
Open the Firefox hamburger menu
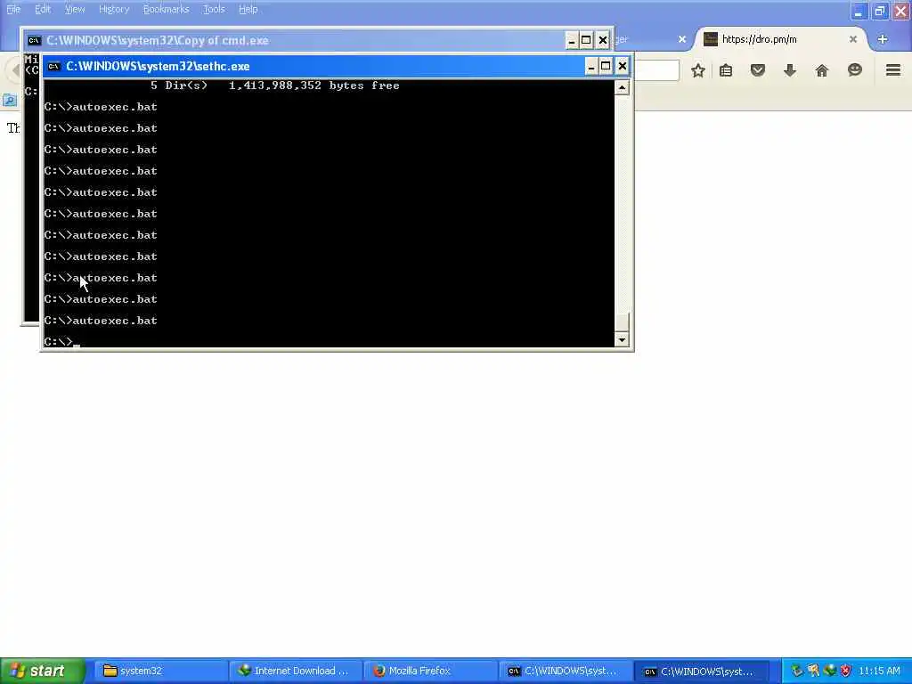tap(893, 70)
